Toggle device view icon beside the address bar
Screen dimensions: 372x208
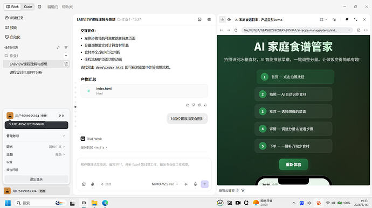[x=359, y=30]
